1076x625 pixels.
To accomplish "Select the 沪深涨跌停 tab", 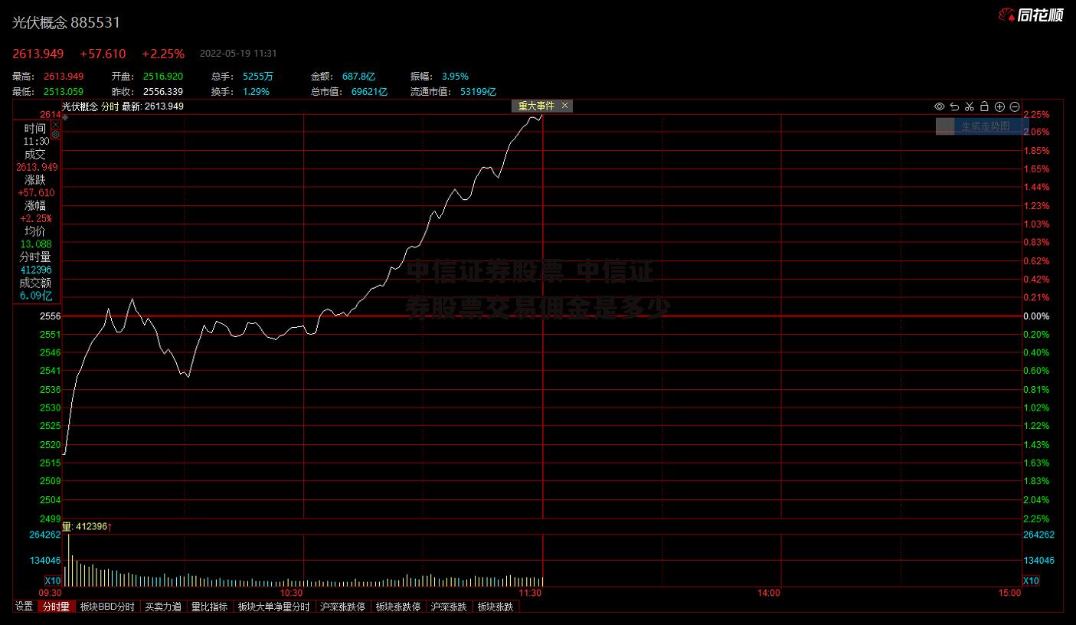I will point(342,607).
